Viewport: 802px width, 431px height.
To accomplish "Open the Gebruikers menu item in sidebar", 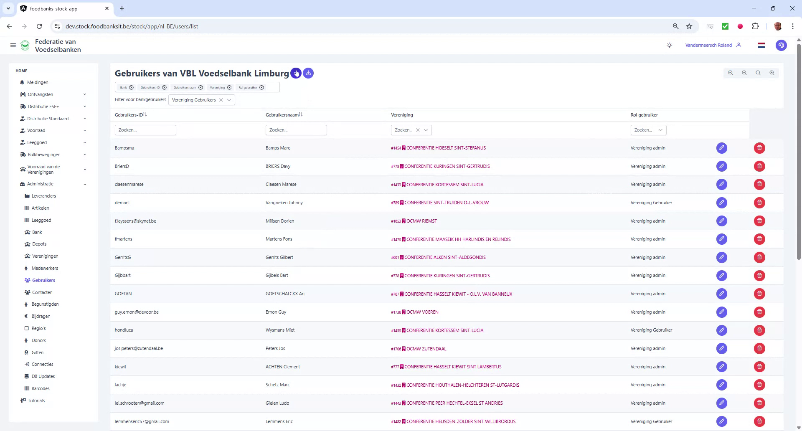I will [x=44, y=280].
